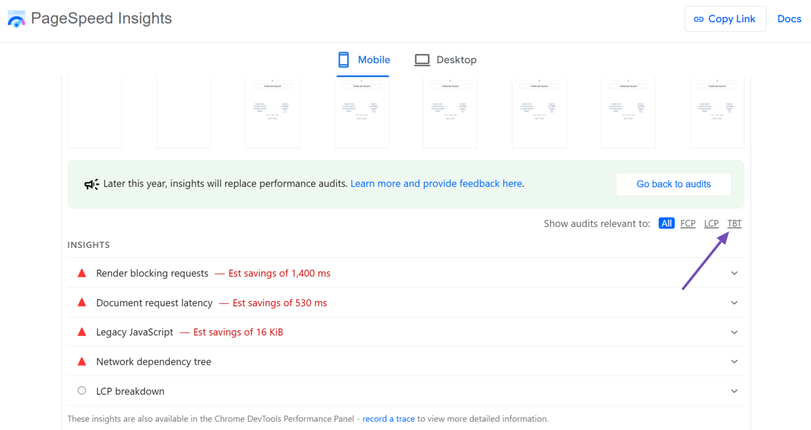Click the Document request latency title
This screenshot has height=430, width=811.
click(154, 303)
